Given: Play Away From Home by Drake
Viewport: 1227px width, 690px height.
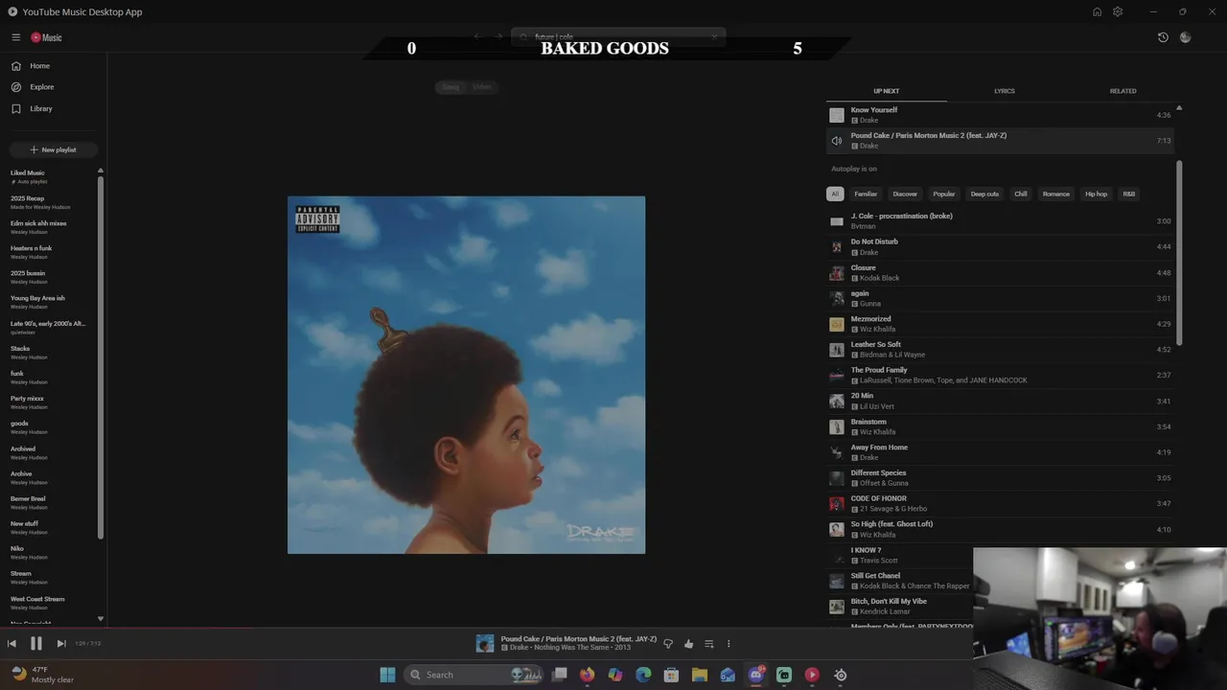Looking at the screenshot, I should click(1001, 451).
